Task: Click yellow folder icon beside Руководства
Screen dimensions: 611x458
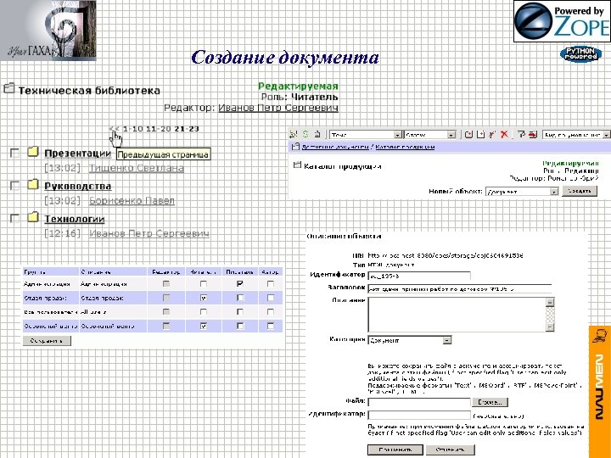Action: click(33, 184)
